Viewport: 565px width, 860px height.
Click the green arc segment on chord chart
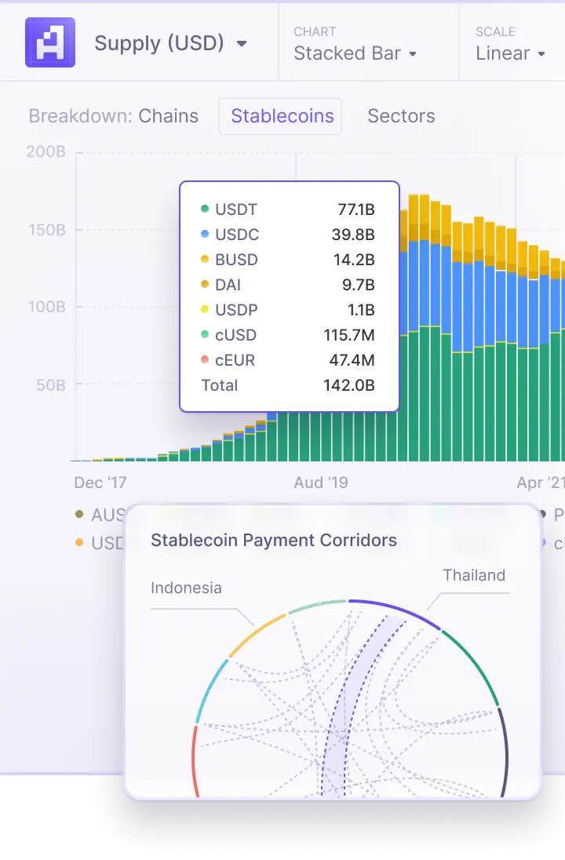click(474, 664)
